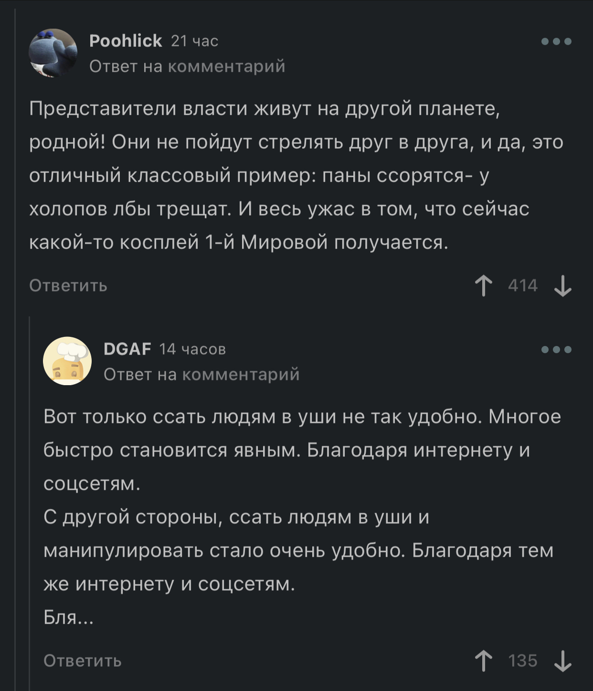Open three-dot menu on Poohlick's comment
This screenshot has width=593, height=691.
[556, 42]
